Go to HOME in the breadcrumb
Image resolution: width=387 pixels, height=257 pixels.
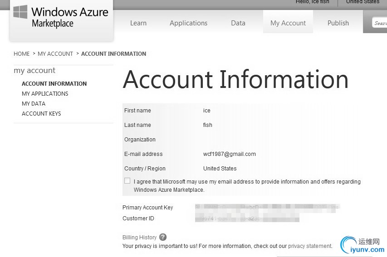click(21, 54)
